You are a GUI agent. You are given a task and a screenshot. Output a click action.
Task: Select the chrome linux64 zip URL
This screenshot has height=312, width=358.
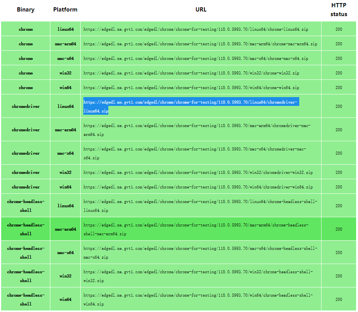coord(196,29)
